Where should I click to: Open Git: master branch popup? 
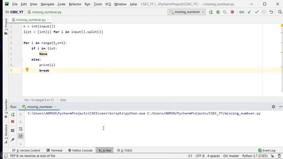tap(231, 156)
